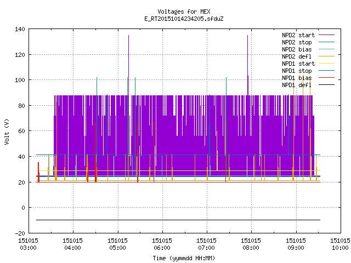Click the 'NPD1 bias' legend label
351x263 pixels.
coord(297,78)
